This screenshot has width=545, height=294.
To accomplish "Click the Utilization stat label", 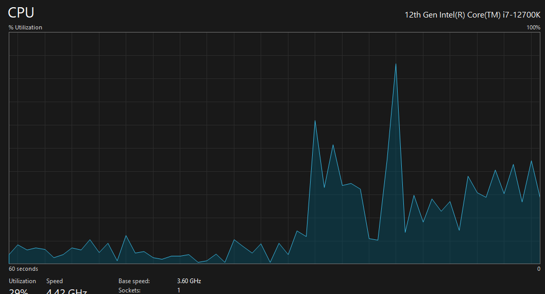I will pyautogui.click(x=22, y=281).
